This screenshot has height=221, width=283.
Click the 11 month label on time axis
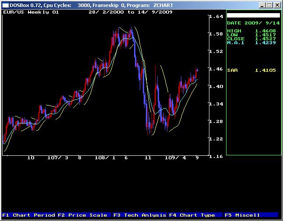[x=148, y=158]
